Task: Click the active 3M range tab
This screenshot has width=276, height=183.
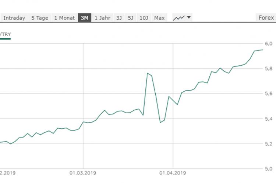Action: click(85, 18)
